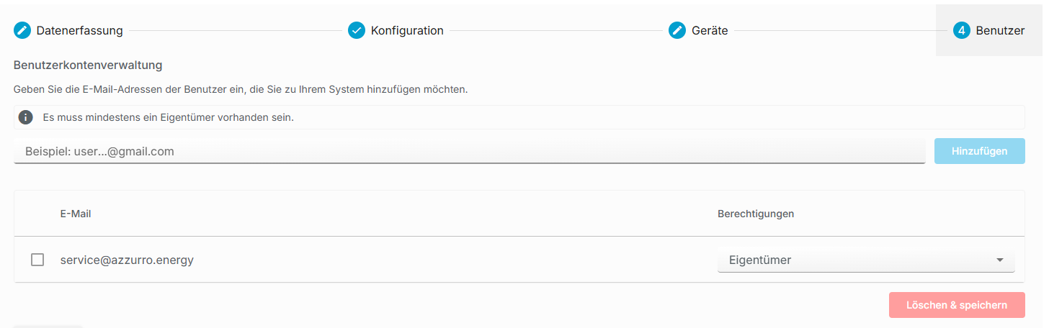The height and width of the screenshot is (328, 1049).
Task: Focus the email address input field
Action: [469, 151]
